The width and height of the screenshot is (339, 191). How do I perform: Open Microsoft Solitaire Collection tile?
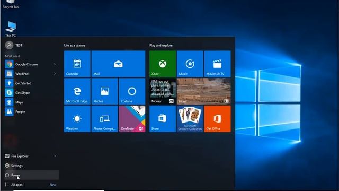pos(190,119)
